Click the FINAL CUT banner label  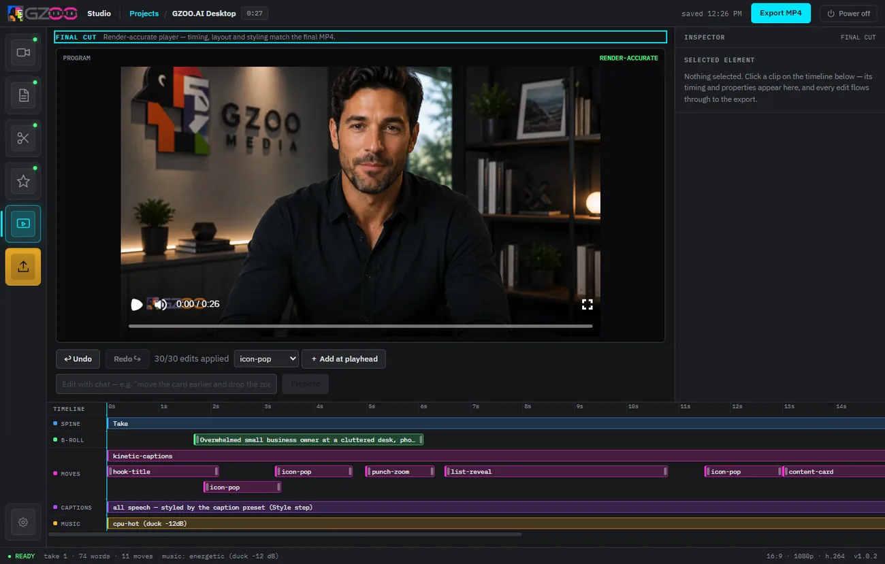pos(76,37)
